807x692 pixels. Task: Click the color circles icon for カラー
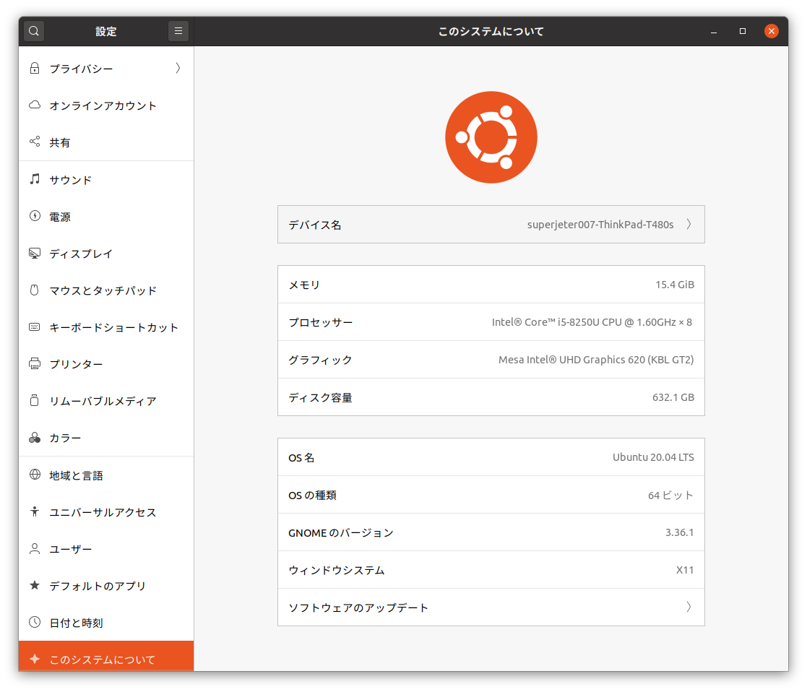click(35, 437)
